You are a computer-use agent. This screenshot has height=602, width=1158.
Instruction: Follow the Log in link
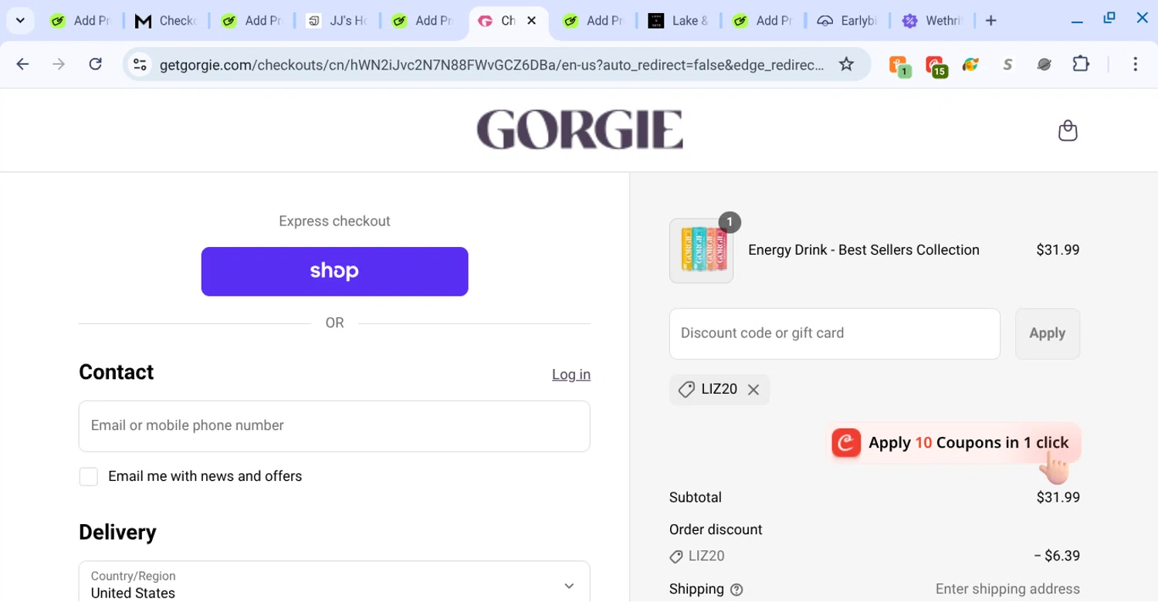(571, 374)
